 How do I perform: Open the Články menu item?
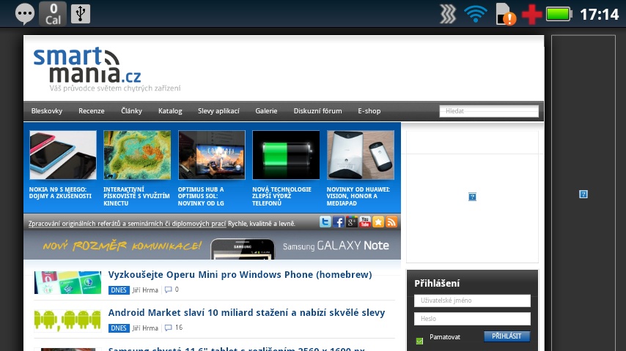click(x=131, y=111)
